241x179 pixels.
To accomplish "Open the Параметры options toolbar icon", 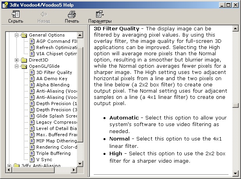I will pos(100,14).
